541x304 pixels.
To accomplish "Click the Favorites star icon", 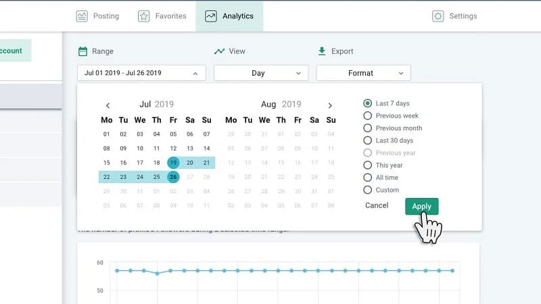I will click(x=143, y=16).
